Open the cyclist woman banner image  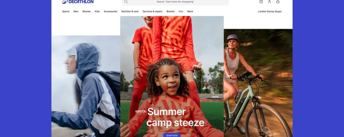point(258,83)
